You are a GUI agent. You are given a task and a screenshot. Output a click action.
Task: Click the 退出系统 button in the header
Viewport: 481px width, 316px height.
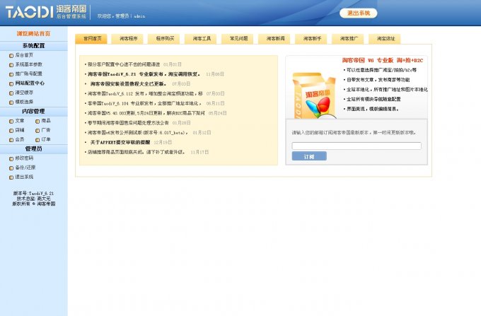click(x=359, y=13)
